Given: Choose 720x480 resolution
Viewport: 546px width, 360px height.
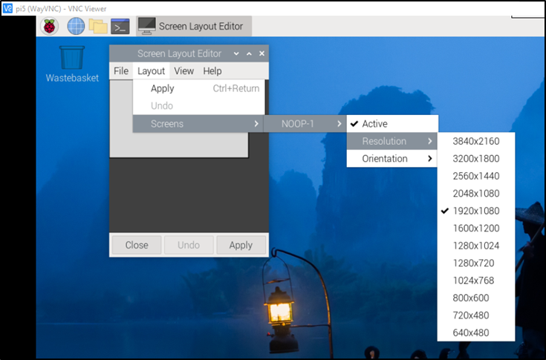Looking at the screenshot, I should pos(476,315).
